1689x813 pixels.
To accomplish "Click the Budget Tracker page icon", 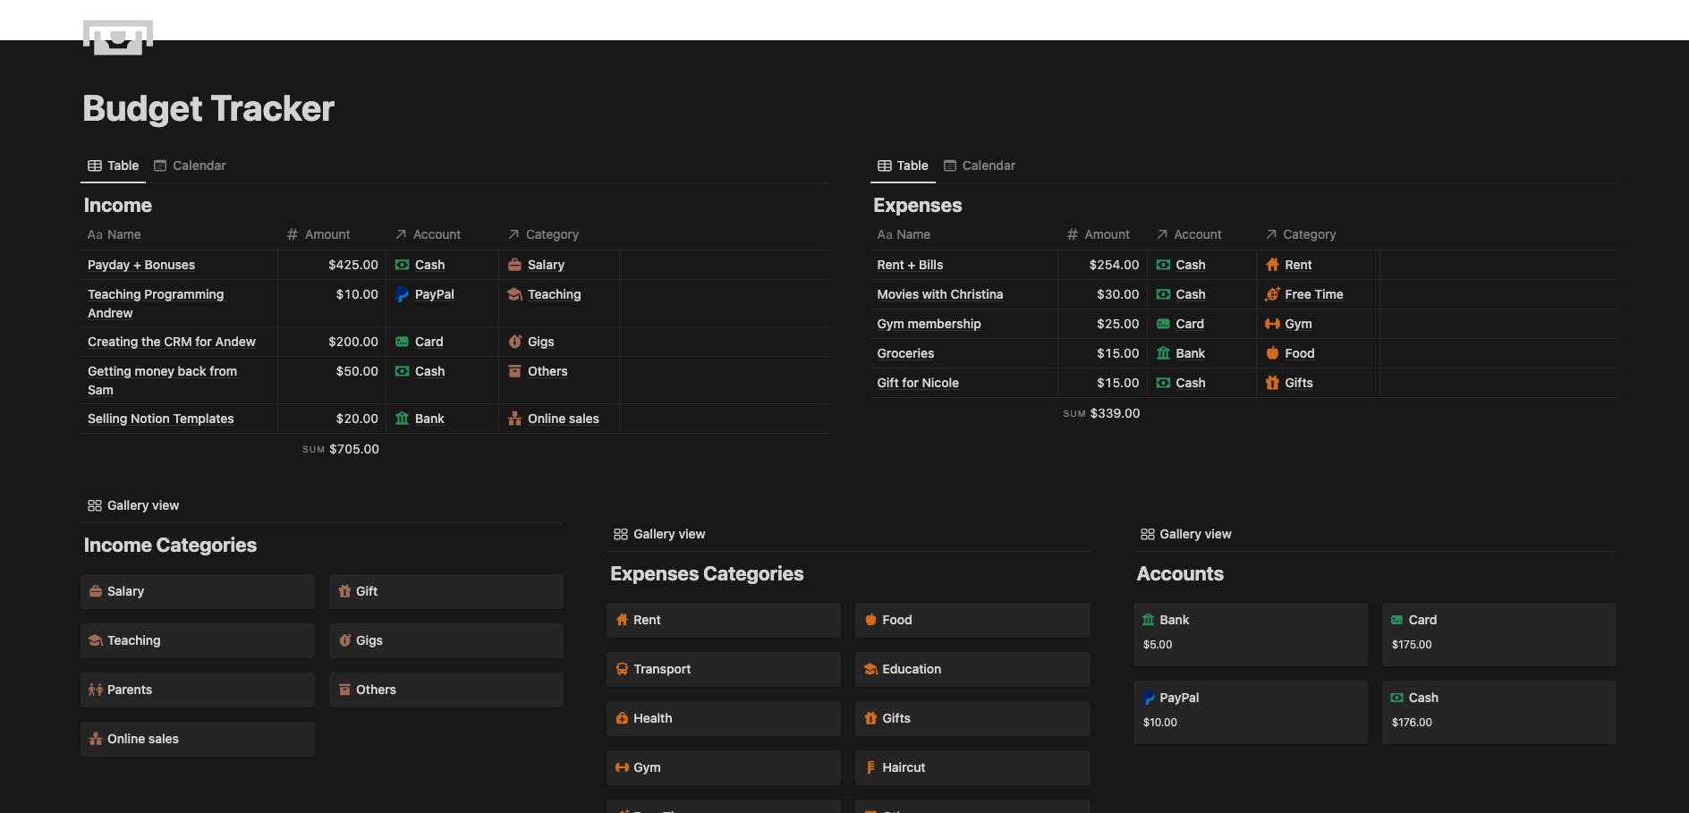I will point(118,38).
